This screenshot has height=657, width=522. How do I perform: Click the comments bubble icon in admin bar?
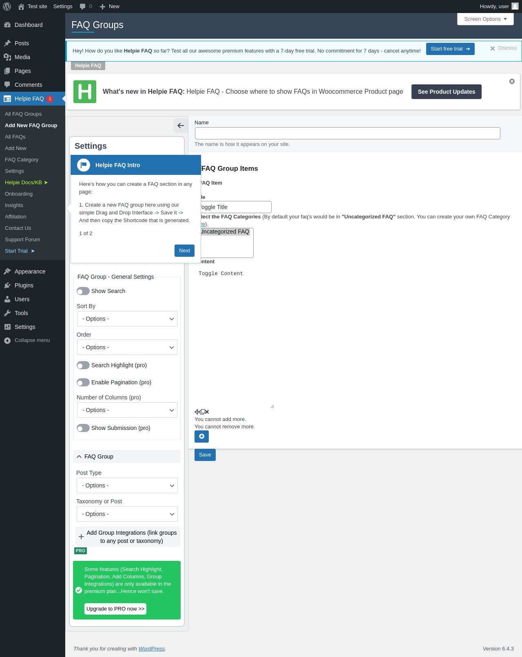point(83,7)
